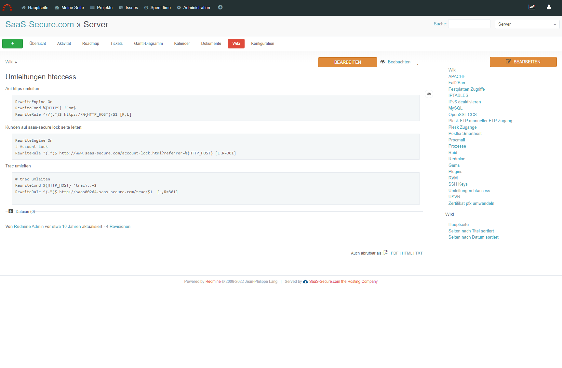Click the clock icon beside Spent time
Screen dimensions: 562x368
(x=145, y=7)
